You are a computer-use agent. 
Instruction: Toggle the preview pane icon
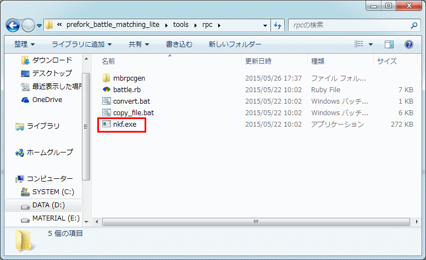(x=389, y=44)
